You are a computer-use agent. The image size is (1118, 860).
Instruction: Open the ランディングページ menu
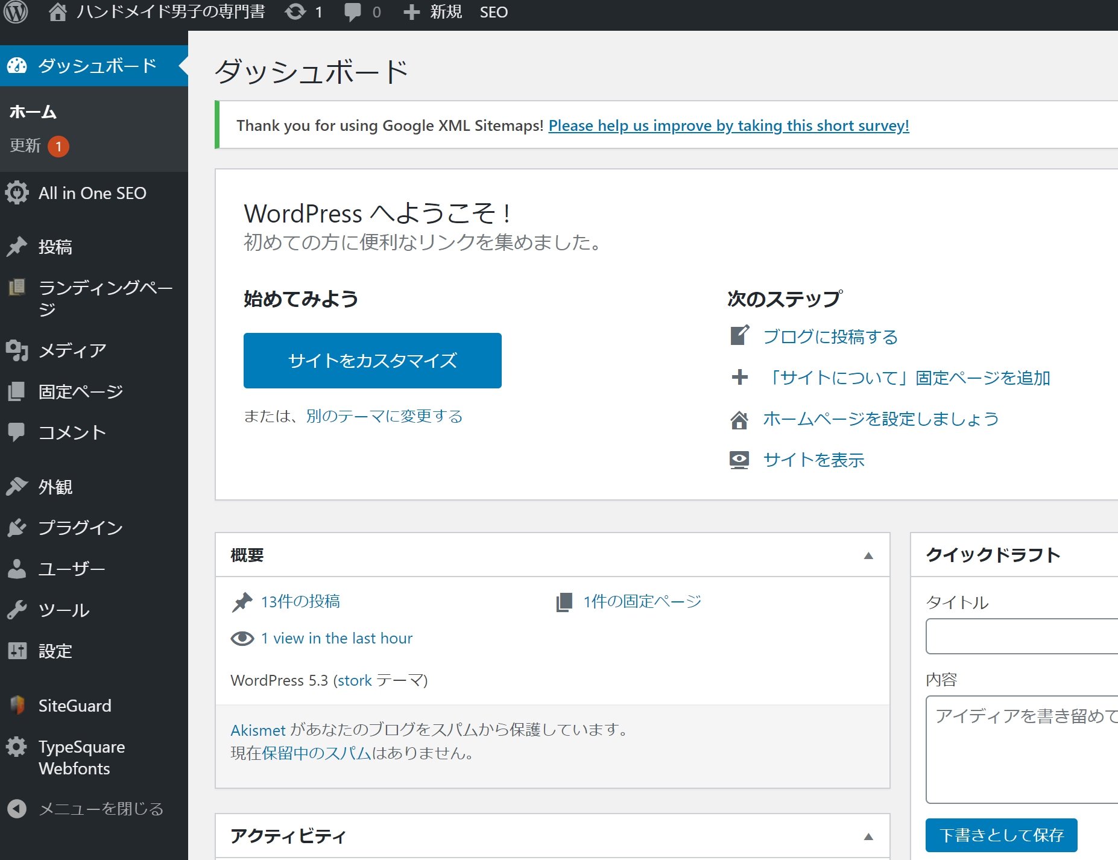(x=94, y=298)
